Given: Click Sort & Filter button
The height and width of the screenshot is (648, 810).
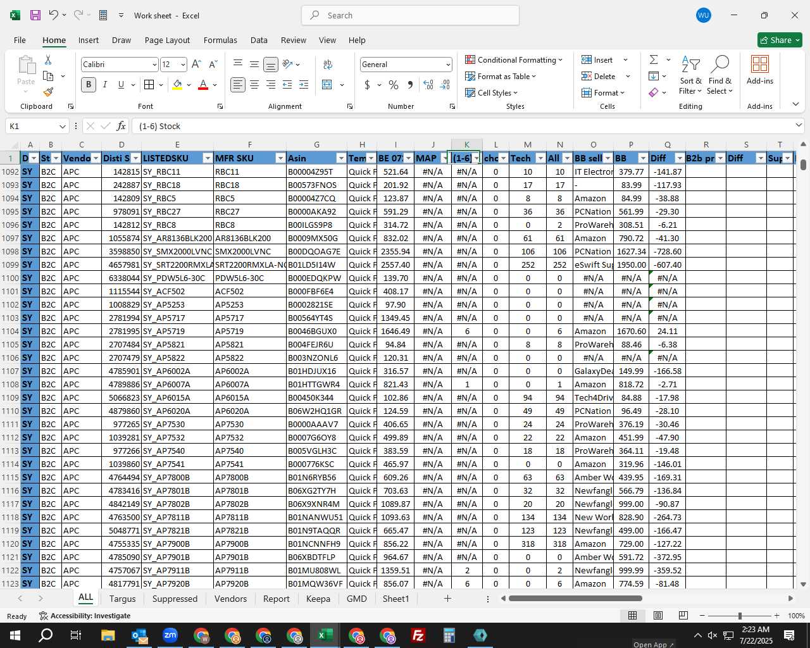Looking at the screenshot, I should (x=690, y=75).
